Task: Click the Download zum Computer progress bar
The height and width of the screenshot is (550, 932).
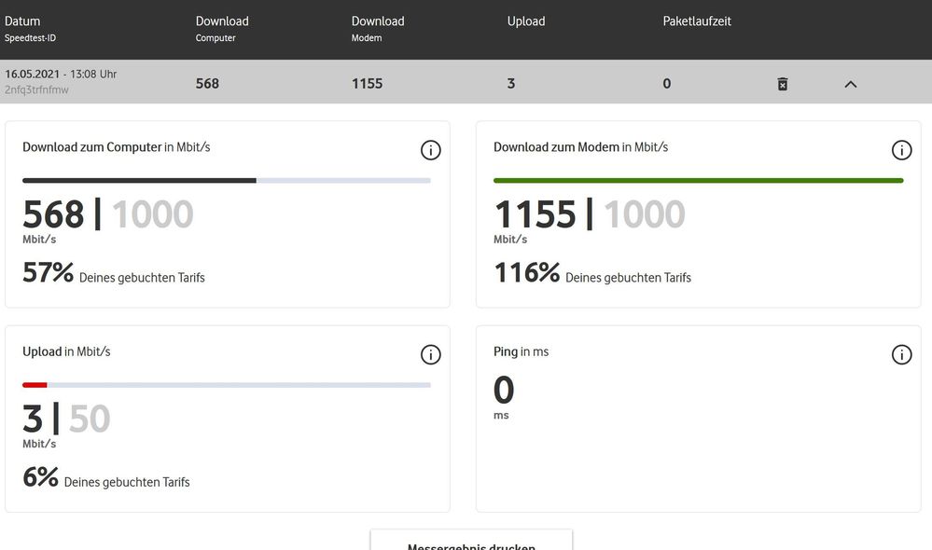Action: click(227, 180)
